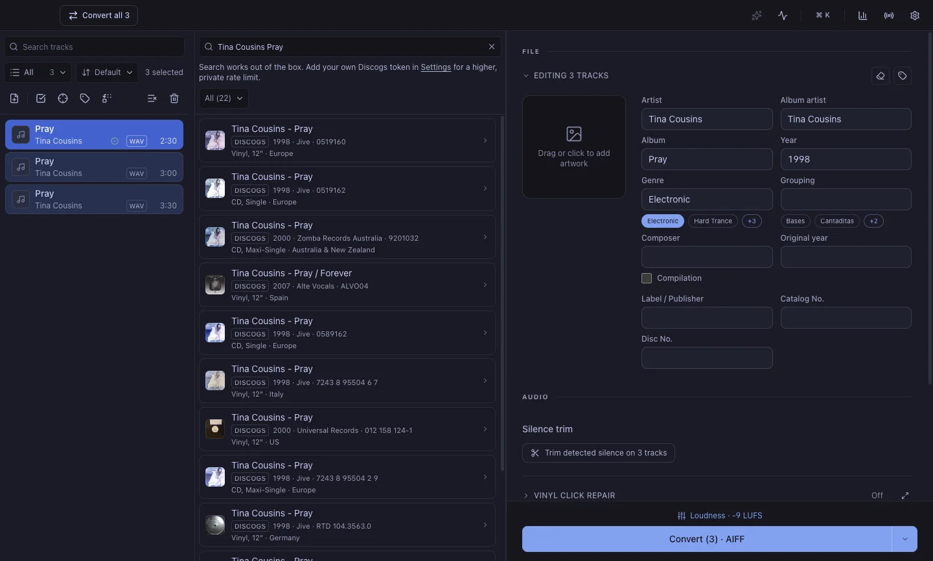Click the trash can delete icon

[174, 98]
